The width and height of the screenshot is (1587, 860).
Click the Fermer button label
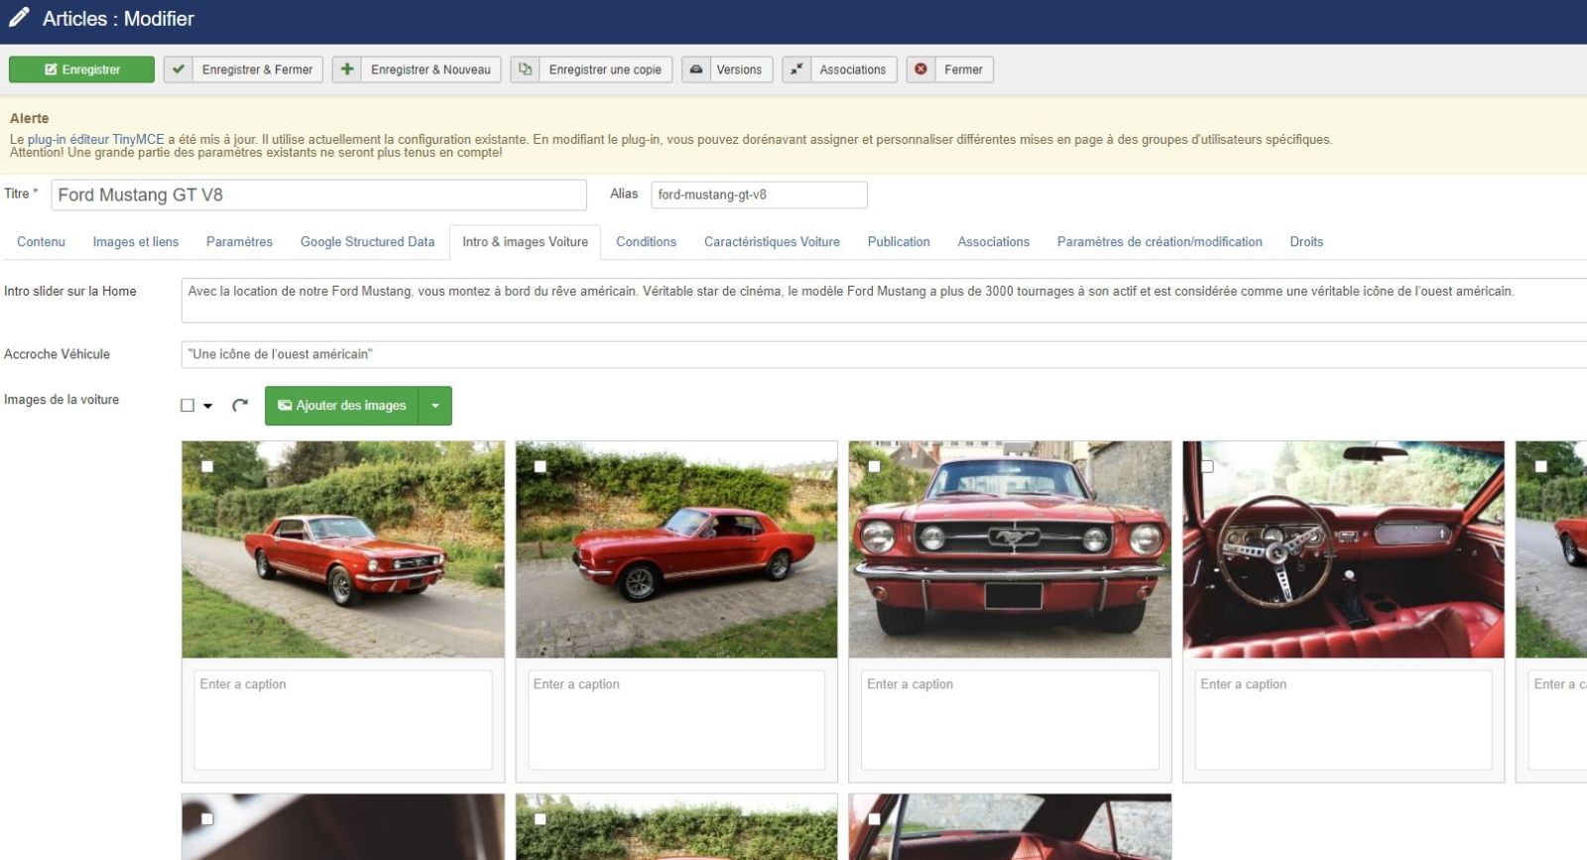[x=963, y=69]
